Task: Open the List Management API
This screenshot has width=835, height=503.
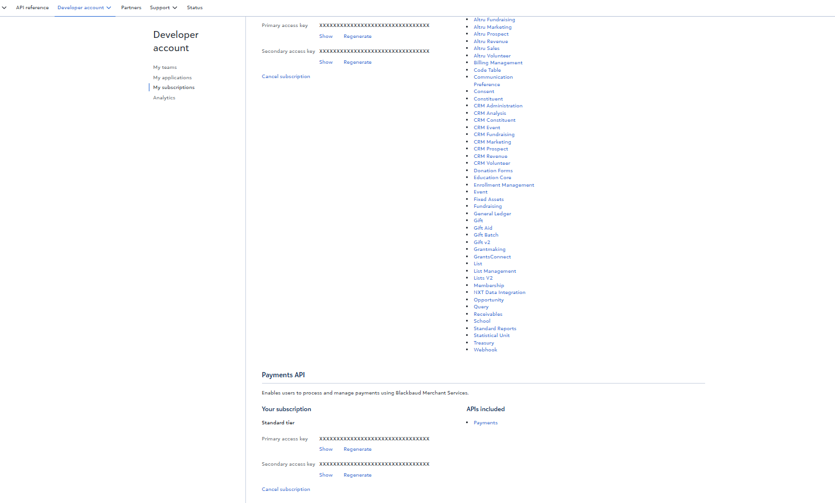Action: (495, 271)
